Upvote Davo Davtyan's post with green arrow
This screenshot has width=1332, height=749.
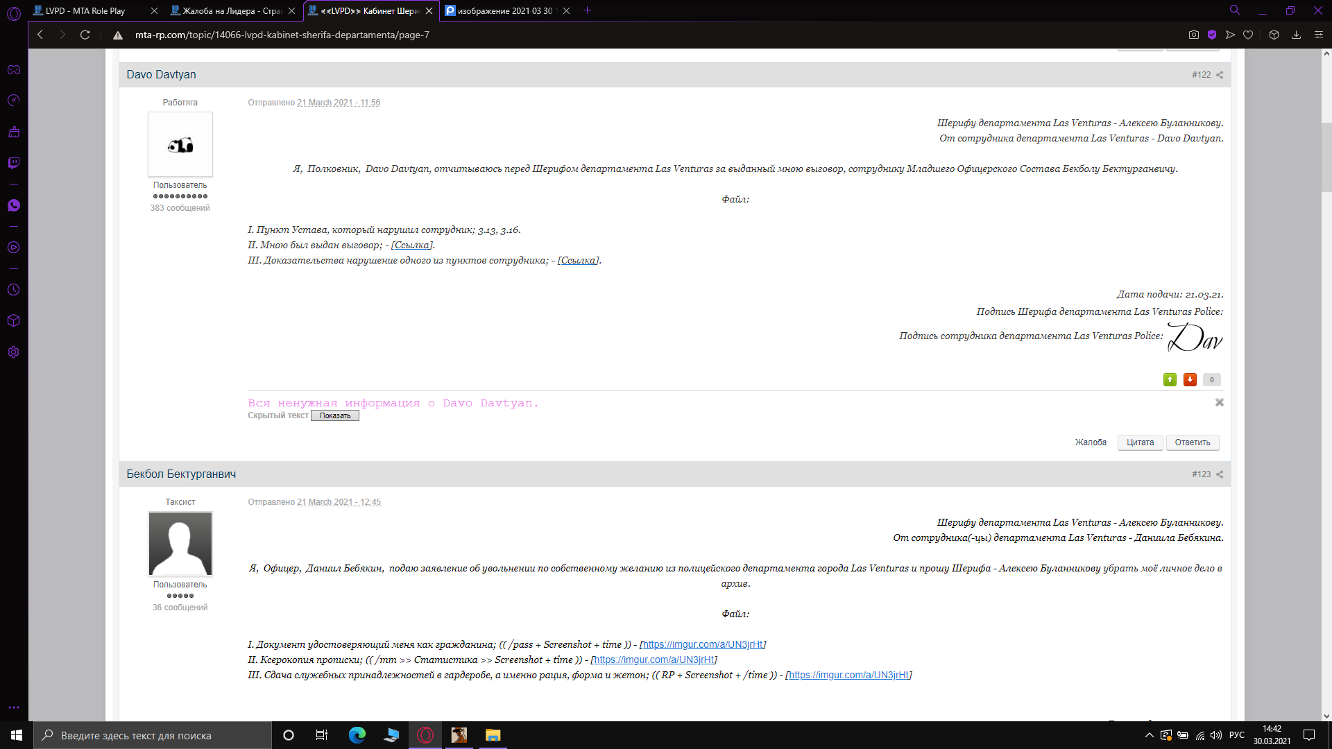tap(1170, 379)
